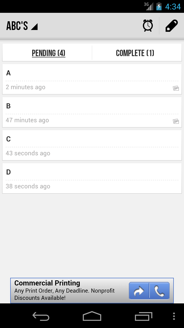Viewport: 184px width, 328px height.
Task: Open note titled B
Action: coord(92,112)
